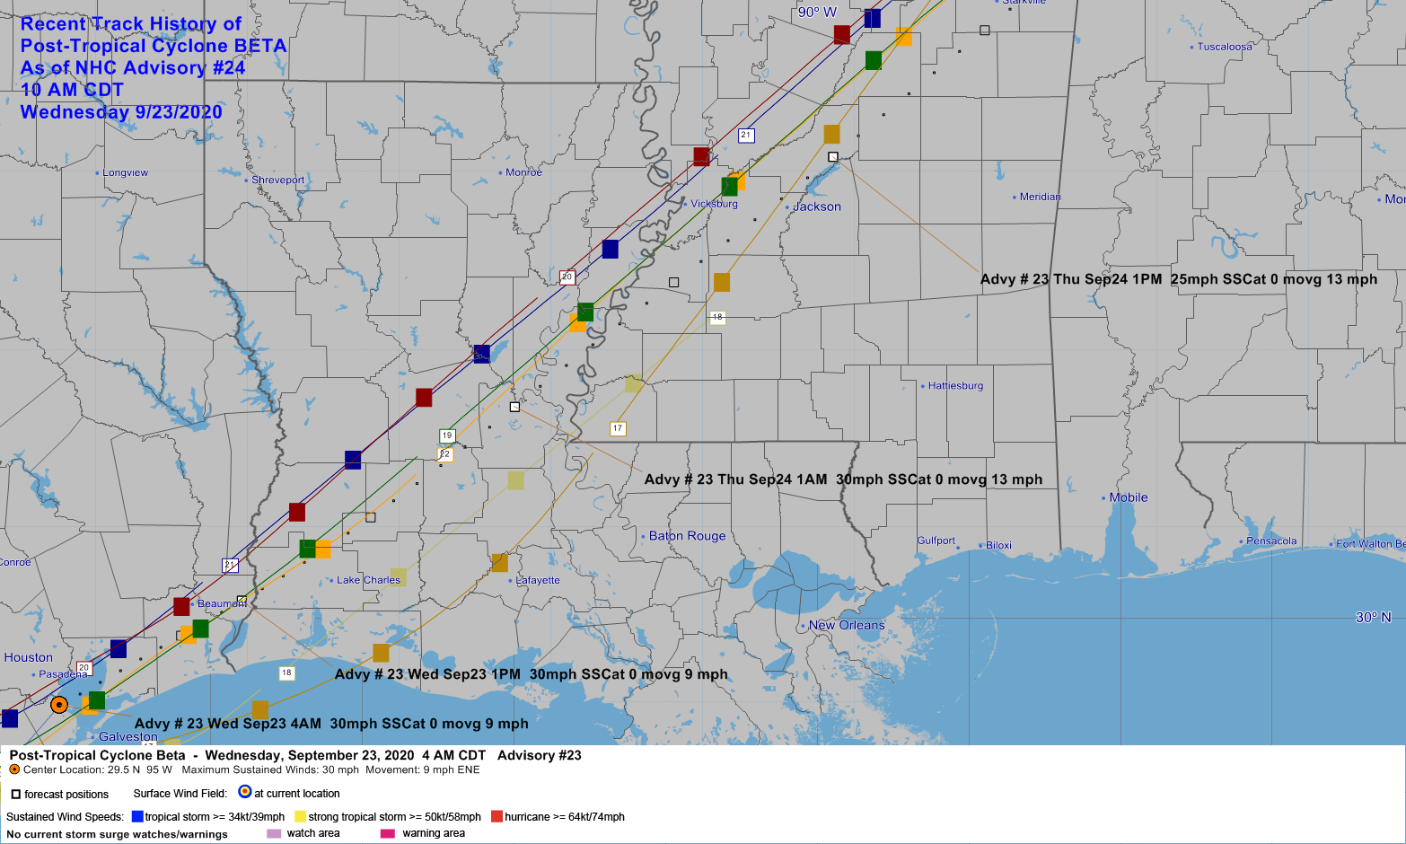Click the khaki track marker next to Lake Charles

(x=399, y=576)
